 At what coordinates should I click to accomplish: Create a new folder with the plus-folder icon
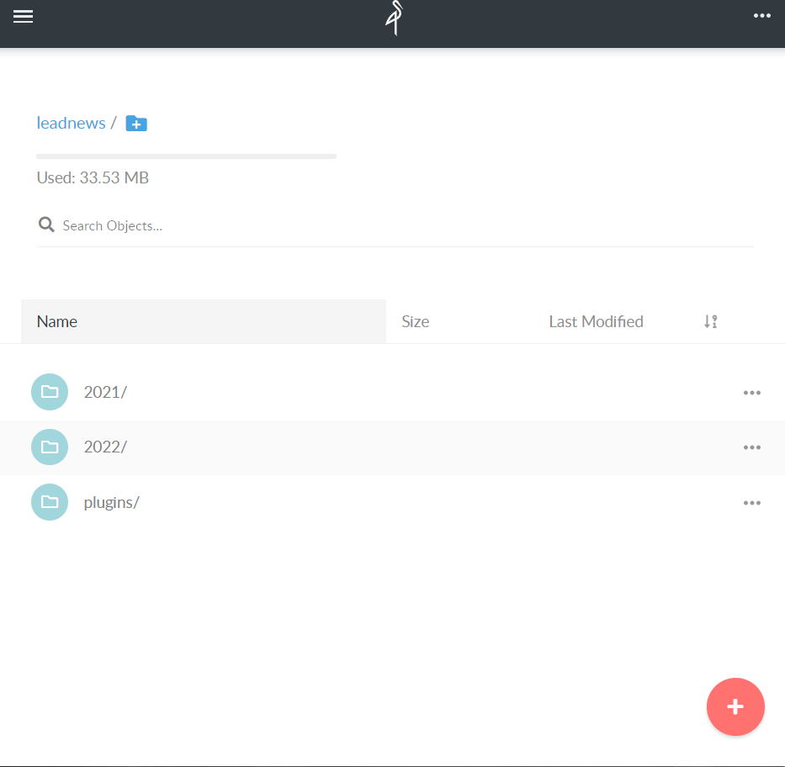point(136,123)
